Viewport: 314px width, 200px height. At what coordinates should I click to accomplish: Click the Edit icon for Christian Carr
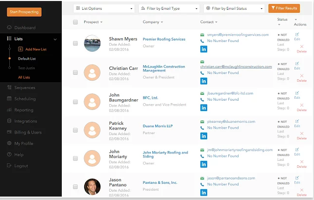coord(297,64)
